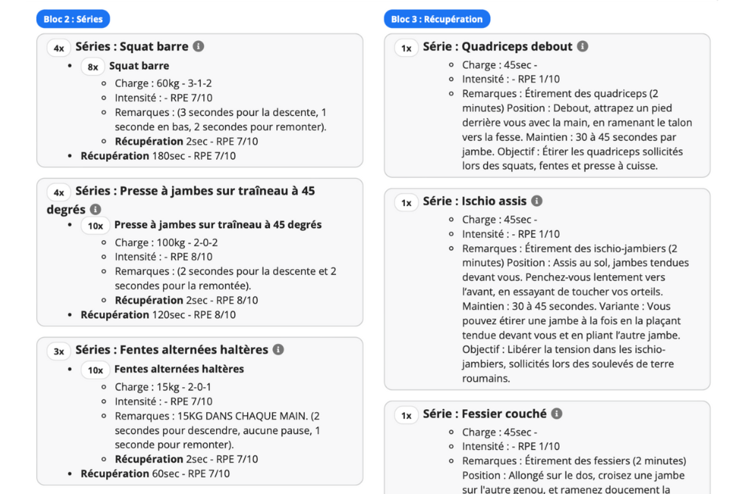Click info icon next to Ischio assis
The height and width of the screenshot is (494, 744).
coord(537,201)
